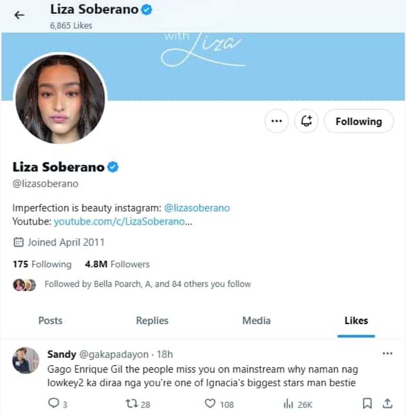This screenshot has height=415, width=406.
Task: Switch to the Media tab
Action: pyautogui.click(x=256, y=321)
